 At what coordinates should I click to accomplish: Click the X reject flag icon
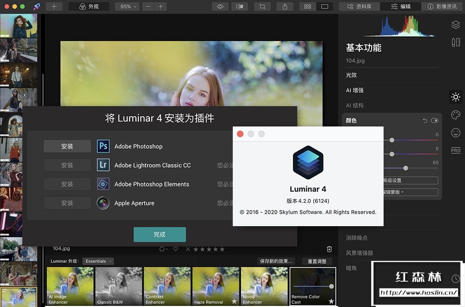(188, 249)
